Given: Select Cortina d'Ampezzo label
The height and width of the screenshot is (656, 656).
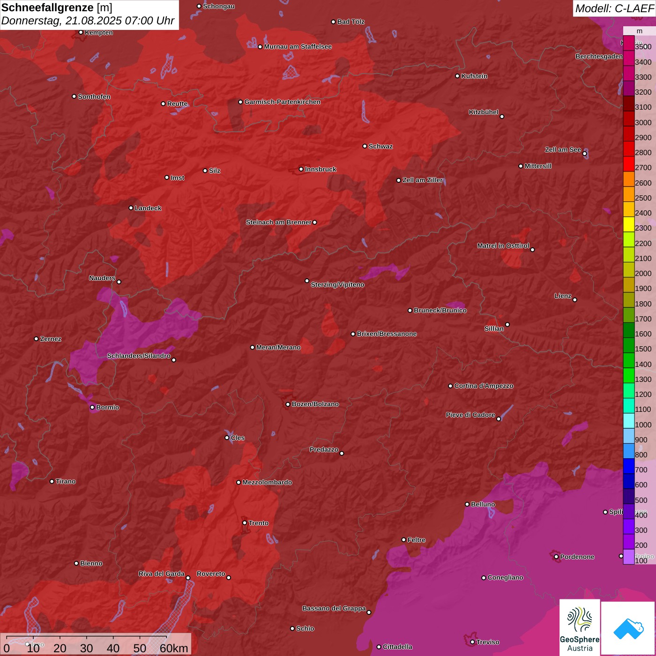Looking at the screenshot, I should 484,386.
